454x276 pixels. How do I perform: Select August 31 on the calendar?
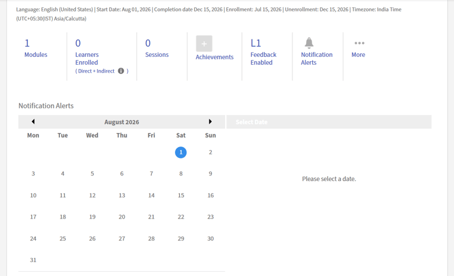33,260
